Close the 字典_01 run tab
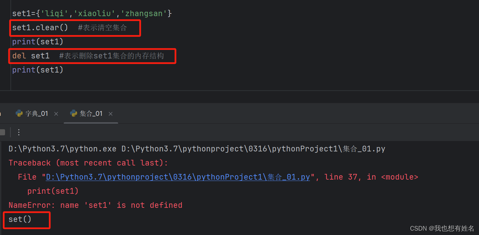 coord(56,114)
